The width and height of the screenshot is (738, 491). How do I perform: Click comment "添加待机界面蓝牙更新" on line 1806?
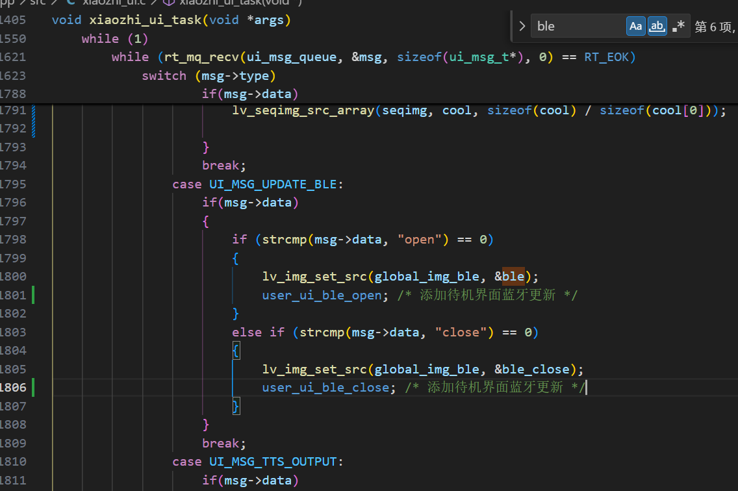pos(495,388)
